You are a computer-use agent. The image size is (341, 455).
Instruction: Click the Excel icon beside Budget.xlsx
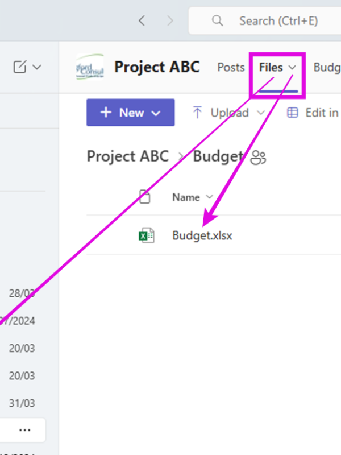[x=147, y=235]
